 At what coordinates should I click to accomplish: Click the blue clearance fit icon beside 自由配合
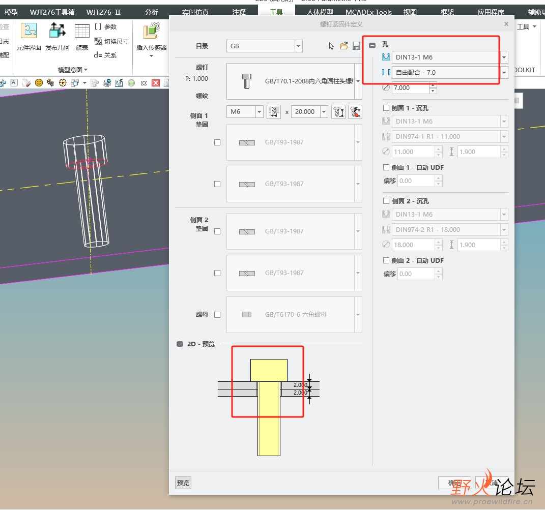tap(386, 72)
